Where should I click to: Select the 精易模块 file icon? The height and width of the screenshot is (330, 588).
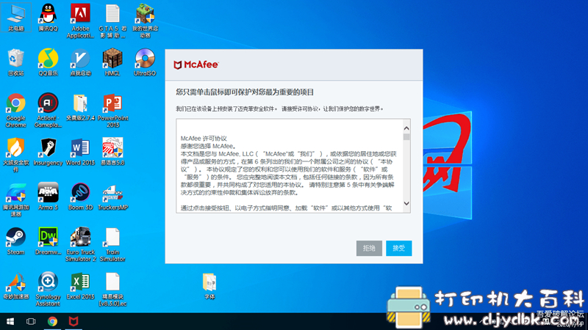click(112, 289)
